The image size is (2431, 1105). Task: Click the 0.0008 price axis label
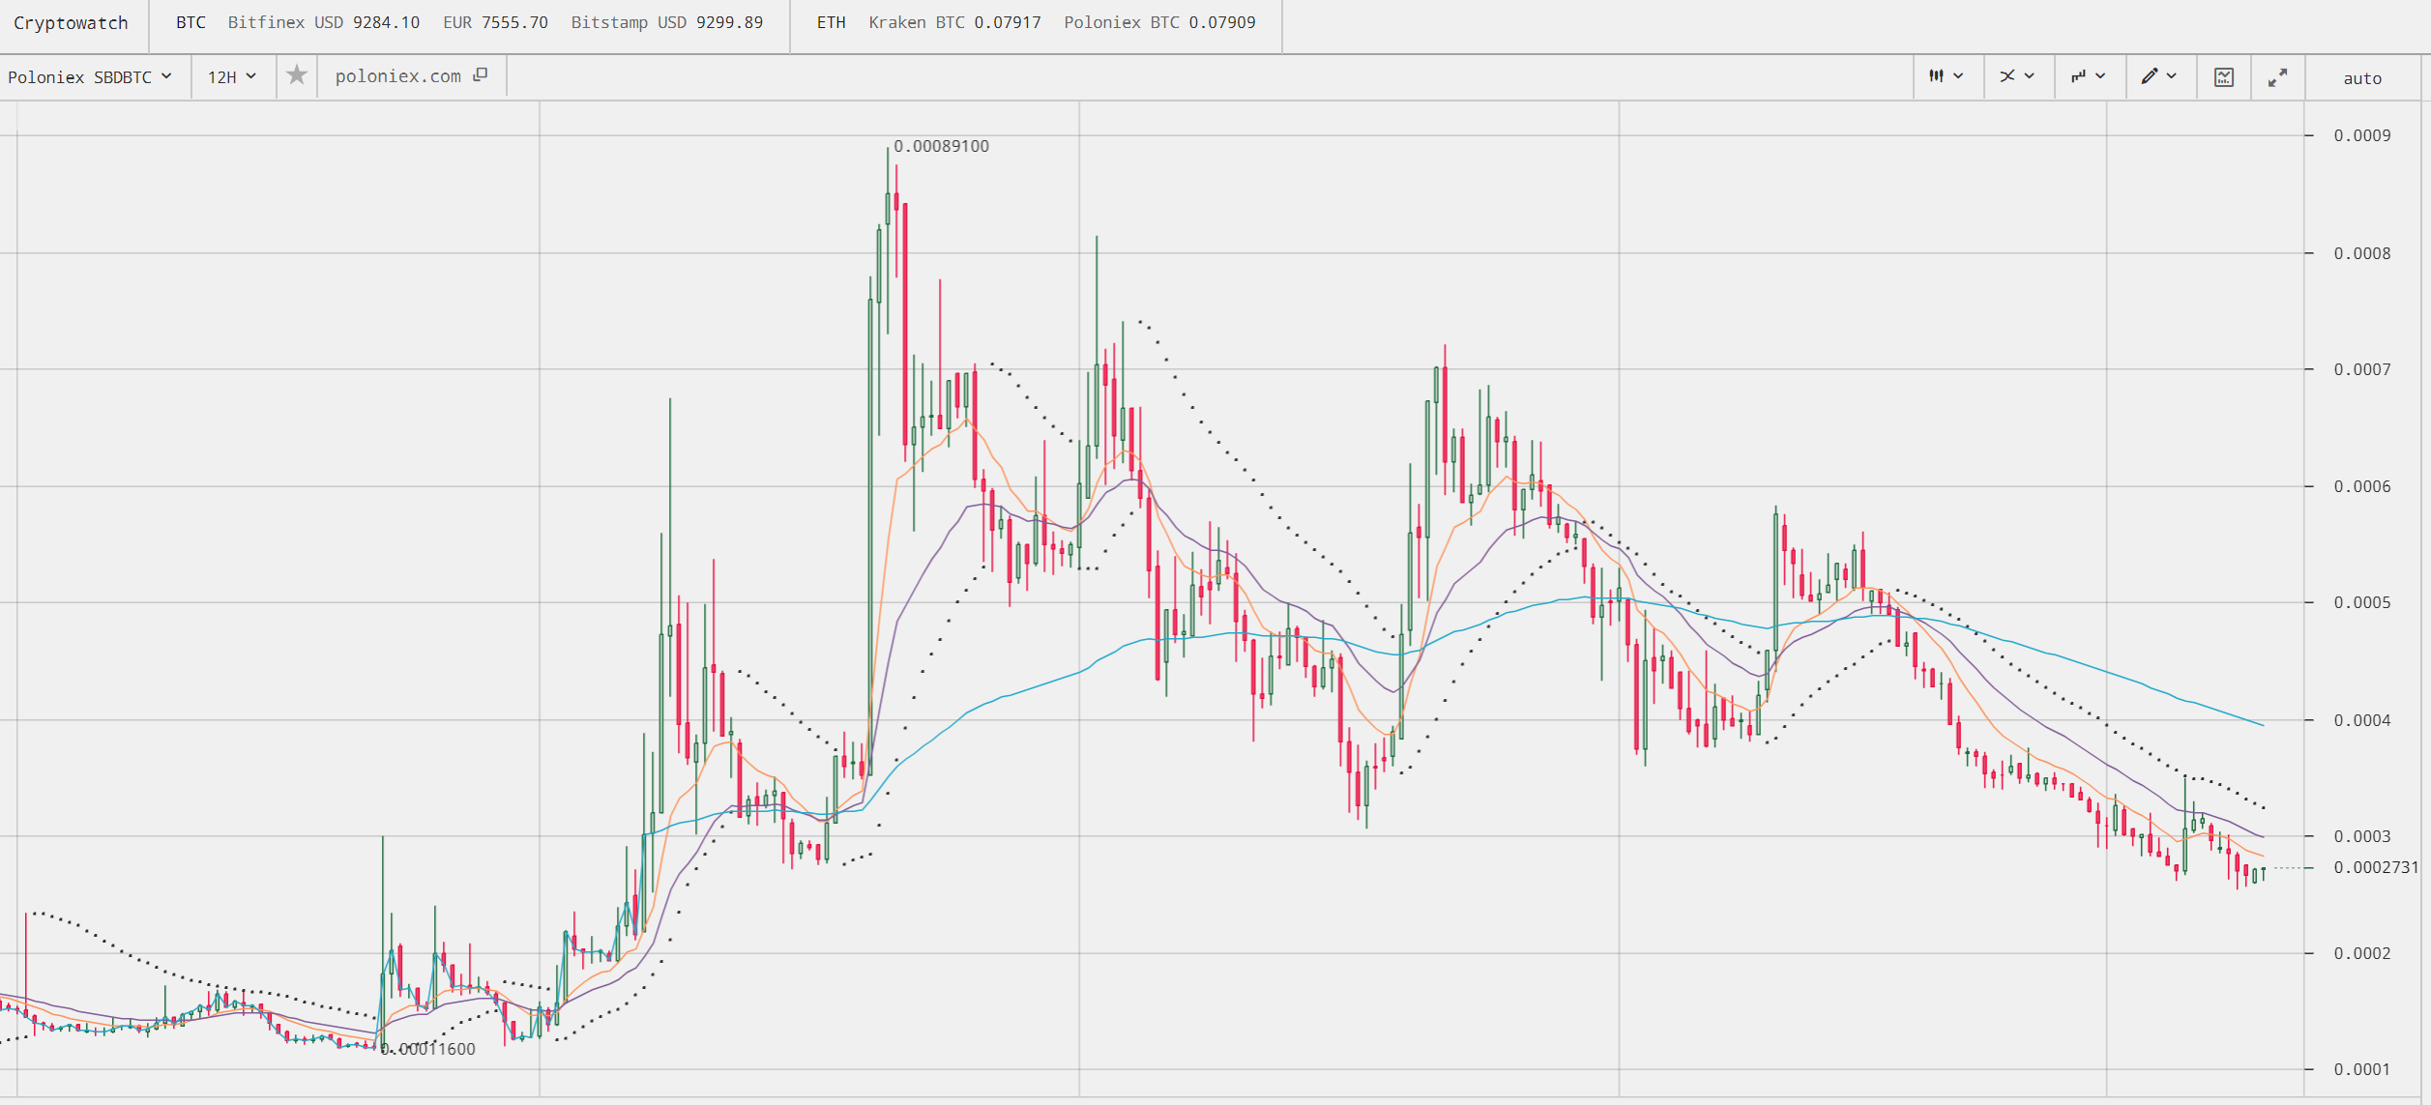(2361, 254)
